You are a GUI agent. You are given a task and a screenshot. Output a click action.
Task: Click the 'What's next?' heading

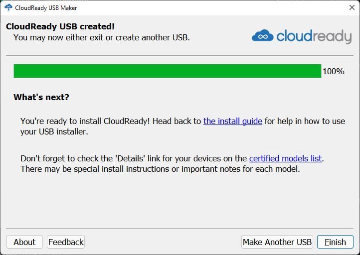pos(41,97)
